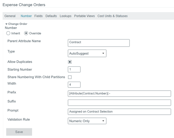Expand the Validation Rule dropdown

pyautogui.click(x=87, y=121)
